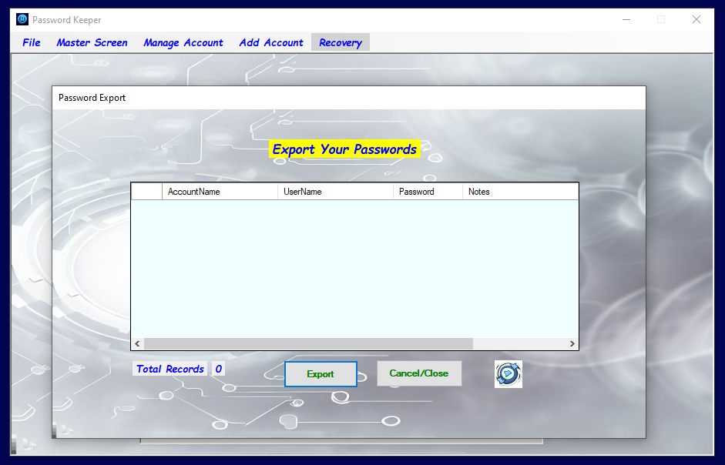This screenshot has width=725, height=465.
Task: Click inside the empty password grid area
Action: click(354, 269)
